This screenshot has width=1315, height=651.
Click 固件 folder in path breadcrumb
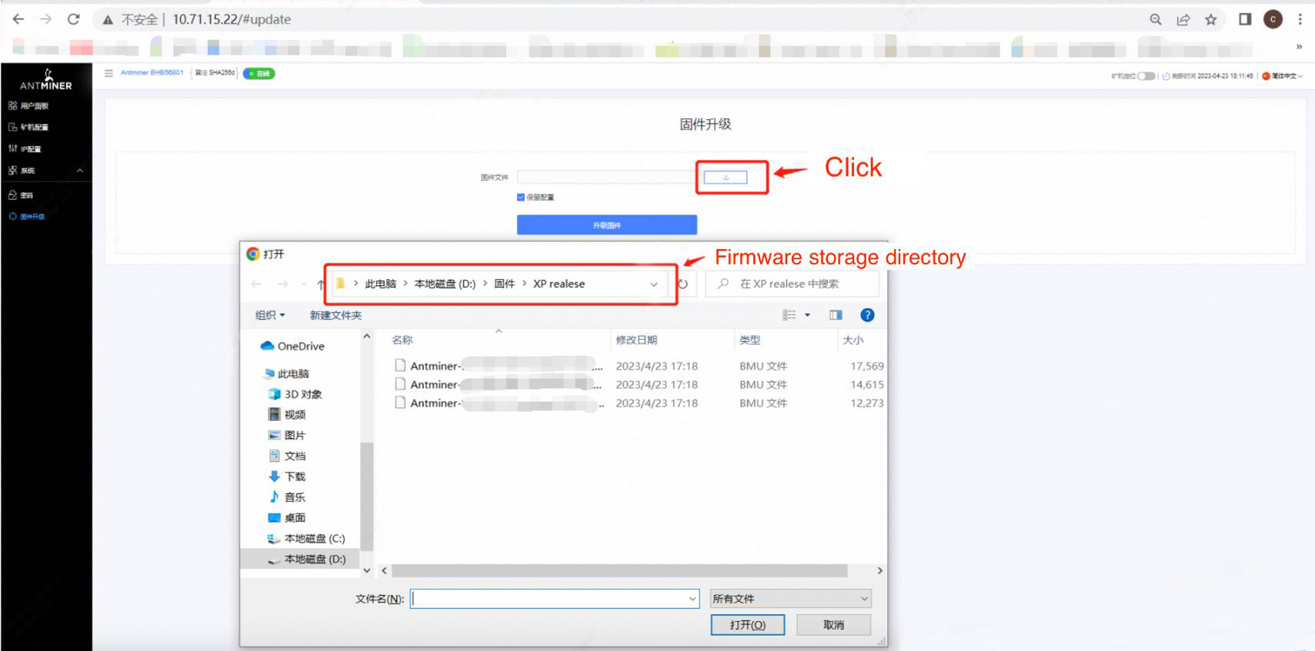(504, 284)
